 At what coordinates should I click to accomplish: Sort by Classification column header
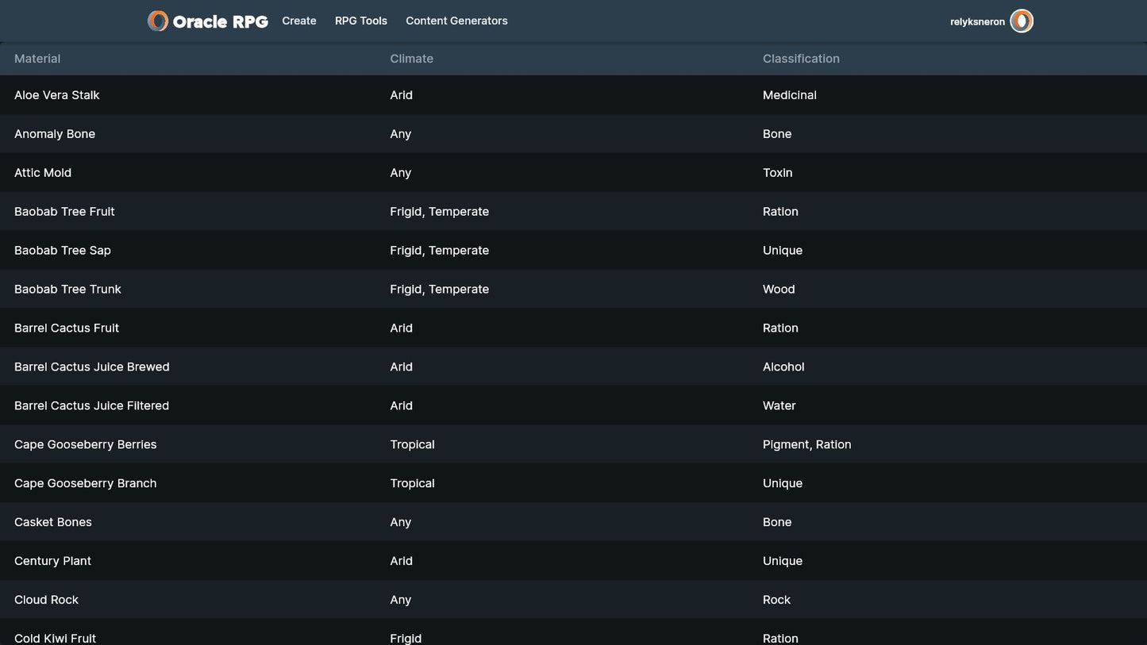[x=801, y=59]
